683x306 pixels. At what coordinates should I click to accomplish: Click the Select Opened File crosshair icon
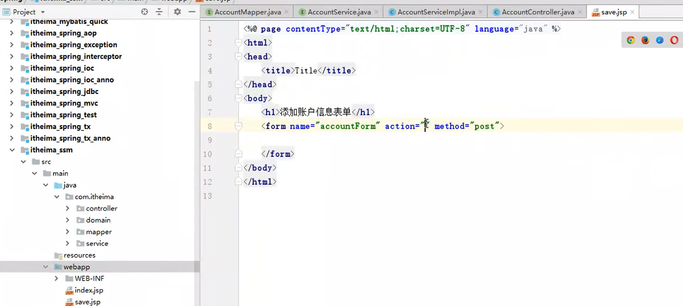coord(144,12)
